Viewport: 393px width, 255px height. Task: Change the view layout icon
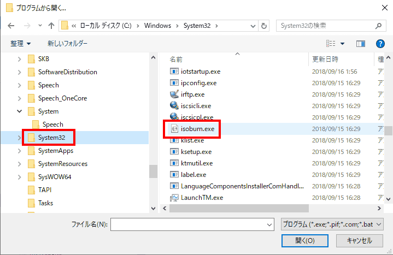[x=331, y=44]
